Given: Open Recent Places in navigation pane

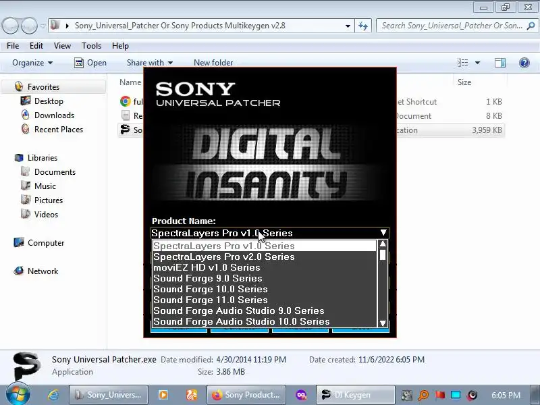Looking at the screenshot, I should point(59,130).
